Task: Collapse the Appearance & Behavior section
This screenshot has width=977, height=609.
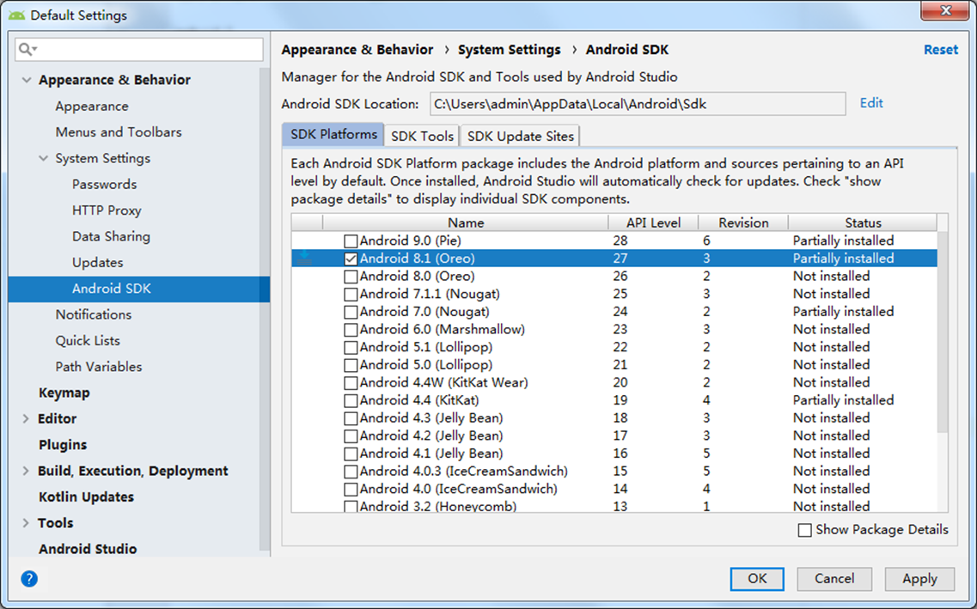Action: 25,80
